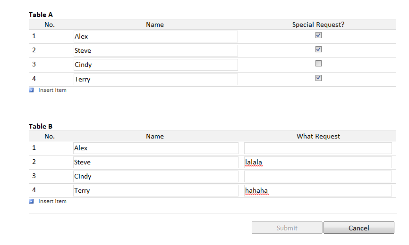
Task: Click the empty What Request field for Cindy
Action: tap(318, 176)
